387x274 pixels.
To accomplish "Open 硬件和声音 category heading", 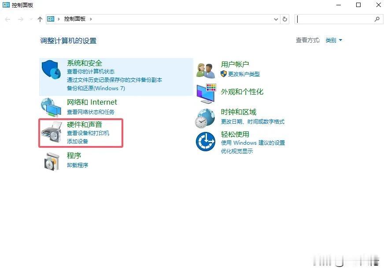I will [x=85, y=124].
